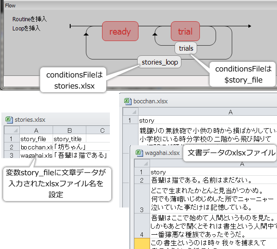The height and width of the screenshot is (249, 277).
Task: Click the bocchan.xls cell in stories.xlsx
Action: point(36,147)
